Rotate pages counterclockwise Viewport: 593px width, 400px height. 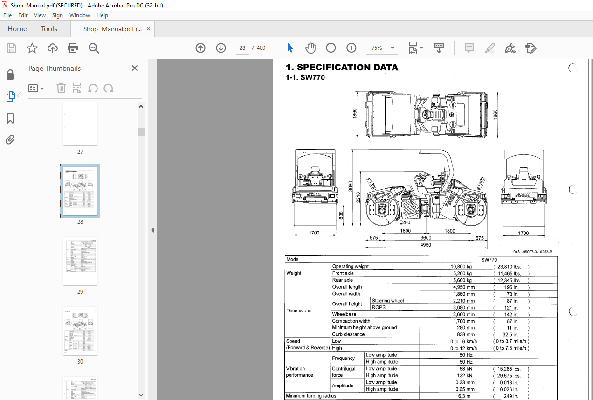click(x=93, y=88)
